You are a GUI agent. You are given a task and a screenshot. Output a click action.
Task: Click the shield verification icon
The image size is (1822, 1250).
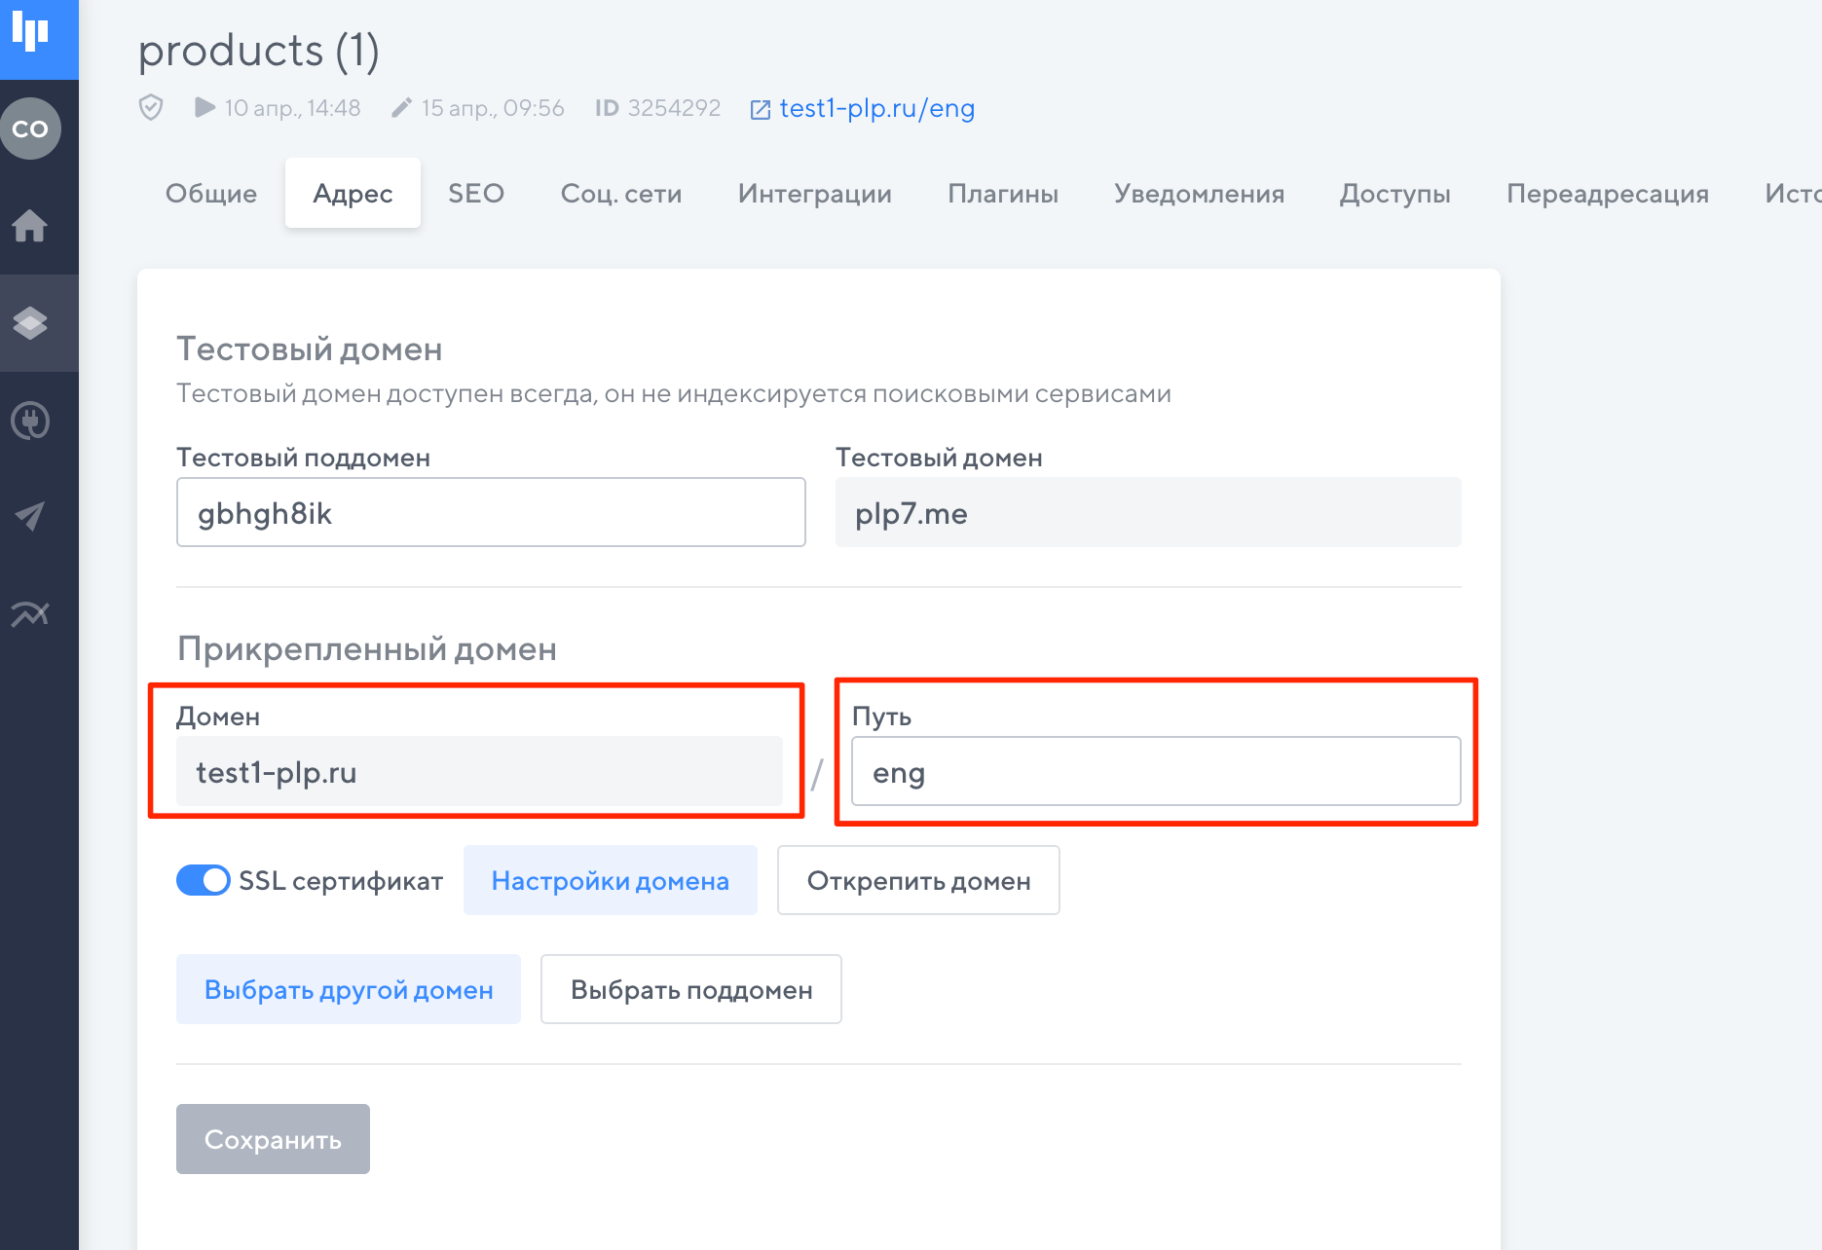click(x=151, y=107)
